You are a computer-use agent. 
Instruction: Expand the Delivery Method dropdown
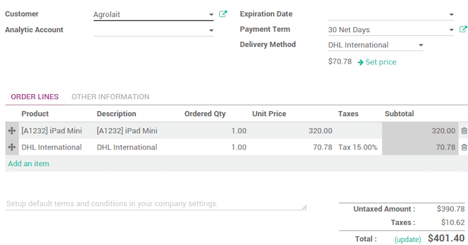pos(421,45)
